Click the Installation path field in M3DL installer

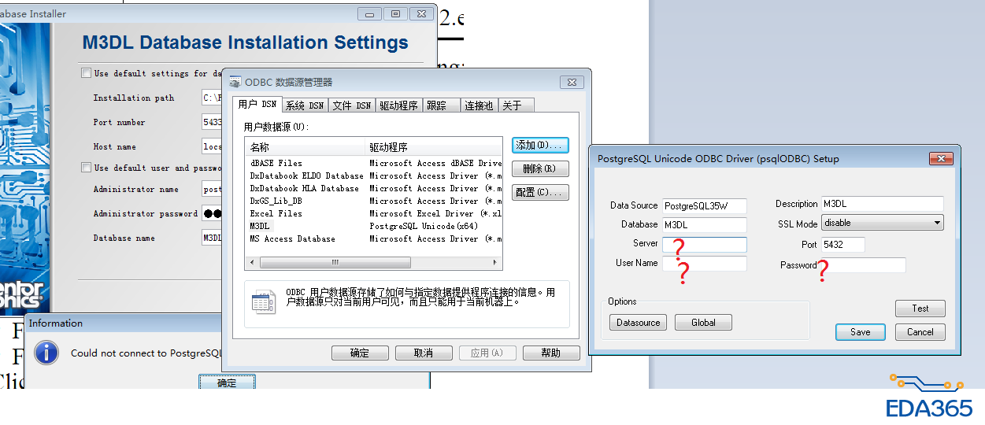click(212, 98)
